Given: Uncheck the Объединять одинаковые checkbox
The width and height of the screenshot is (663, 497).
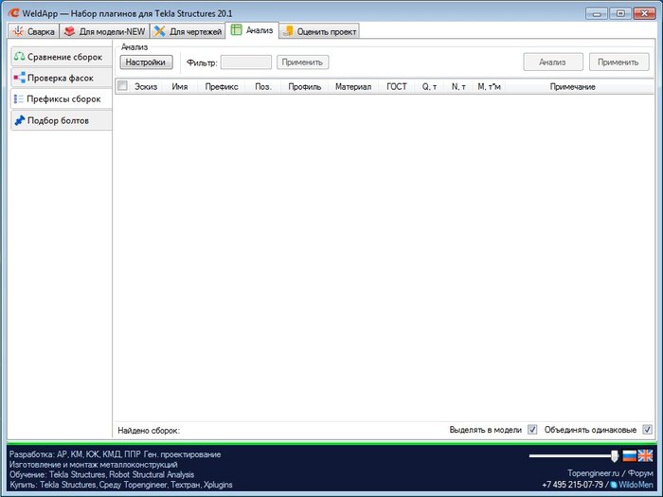Looking at the screenshot, I should [647, 430].
